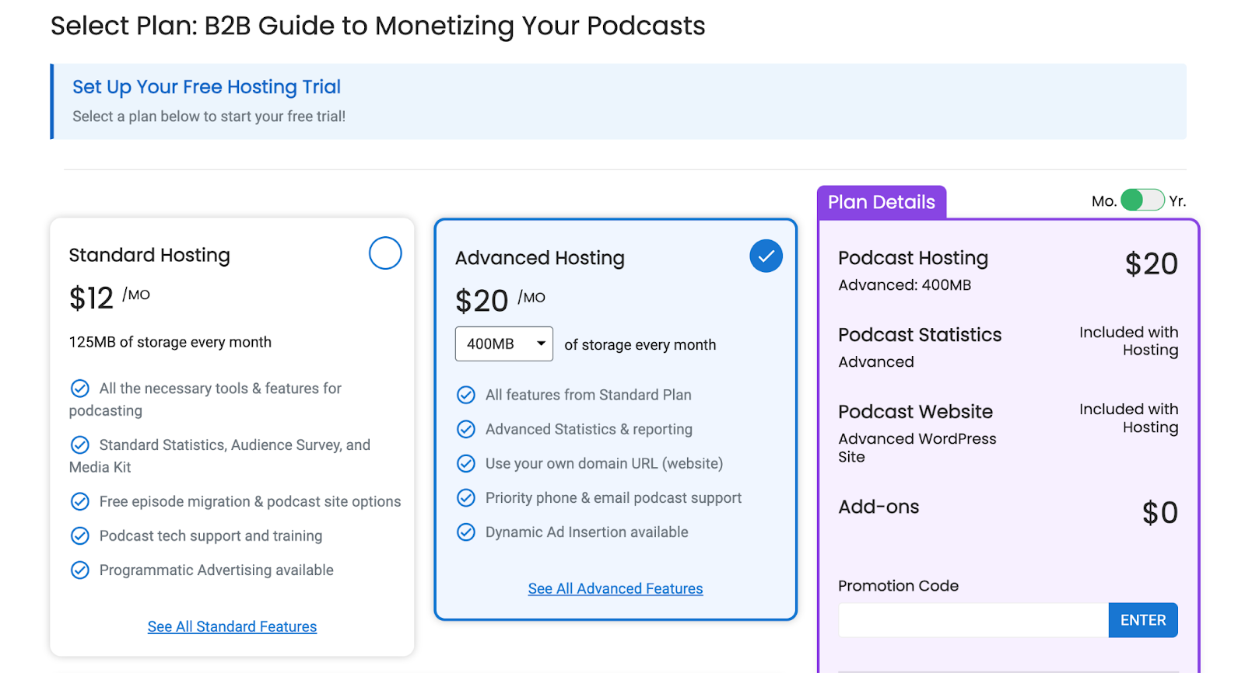Click the Mo. billing label
This screenshot has height=673, width=1245.
tap(1103, 201)
